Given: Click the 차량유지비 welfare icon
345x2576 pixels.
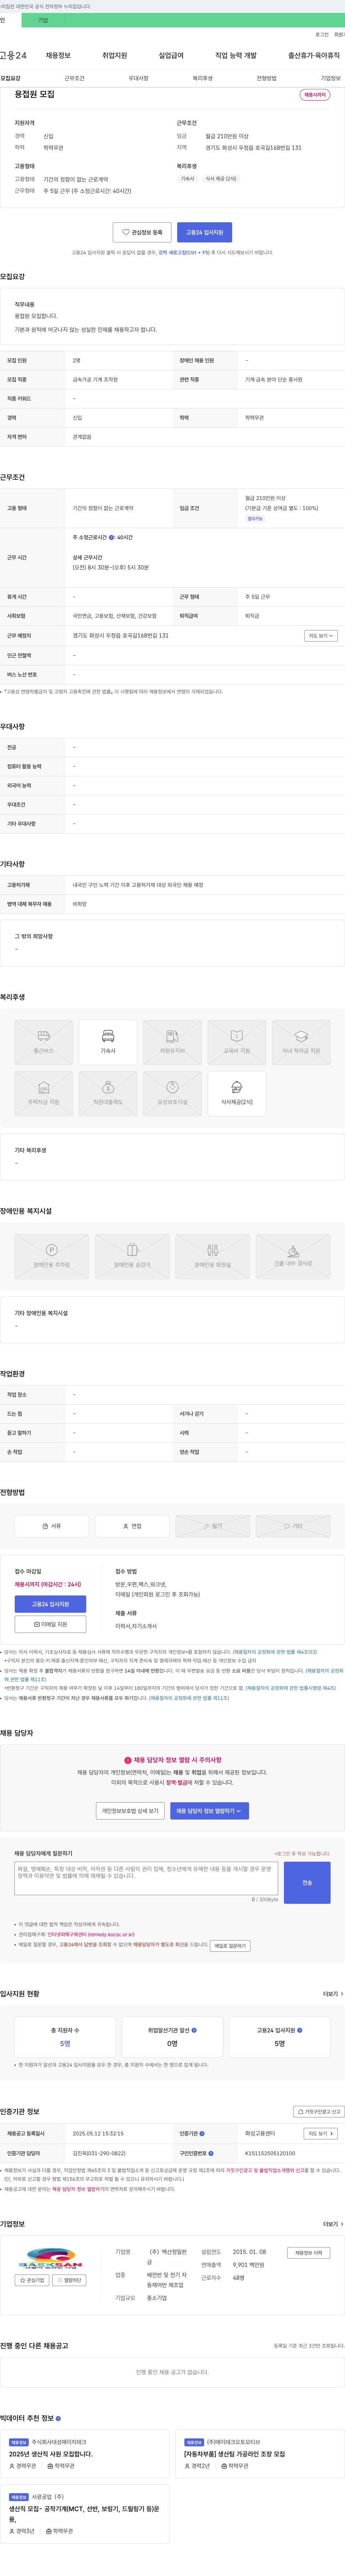Looking at the screenshot, I should (x=172, y=1042).
